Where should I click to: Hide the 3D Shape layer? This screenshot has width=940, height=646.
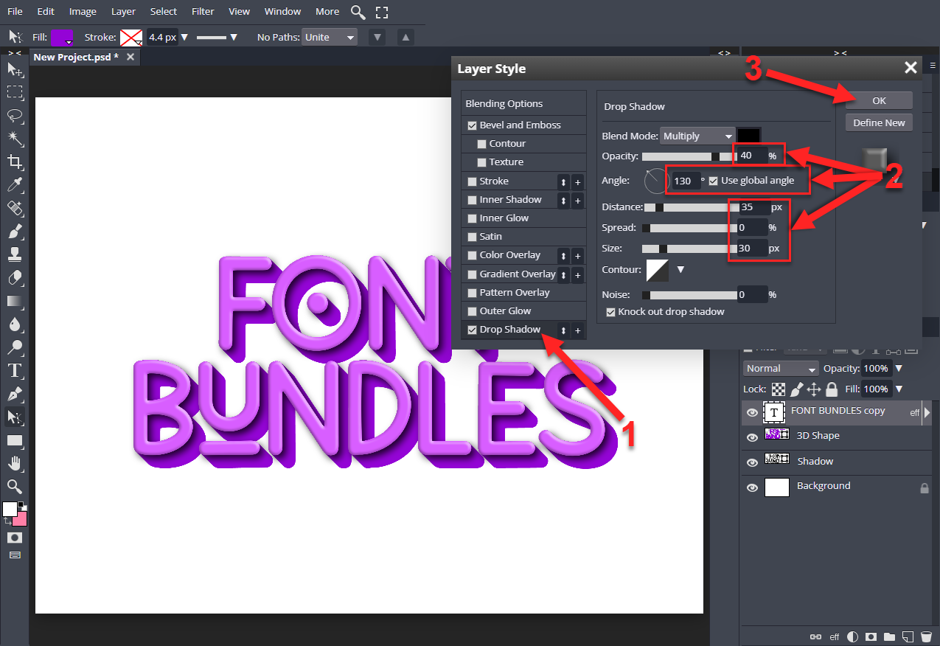pyautogui.click(x=752, y=437)
